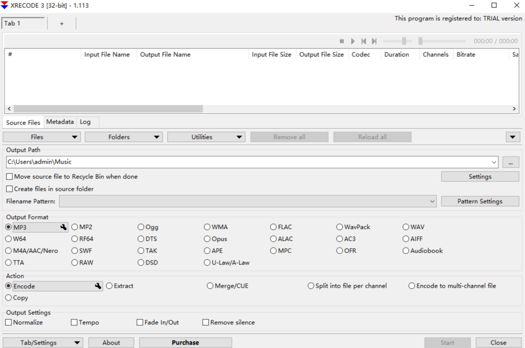The image size is (525, 348).
Task: Click the volume slider handle
Action: pyautogui.click(x=404, y=41)
